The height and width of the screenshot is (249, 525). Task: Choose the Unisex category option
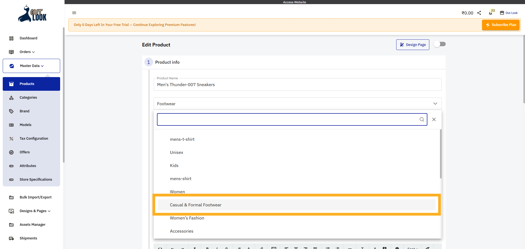(x=177, y=153)
